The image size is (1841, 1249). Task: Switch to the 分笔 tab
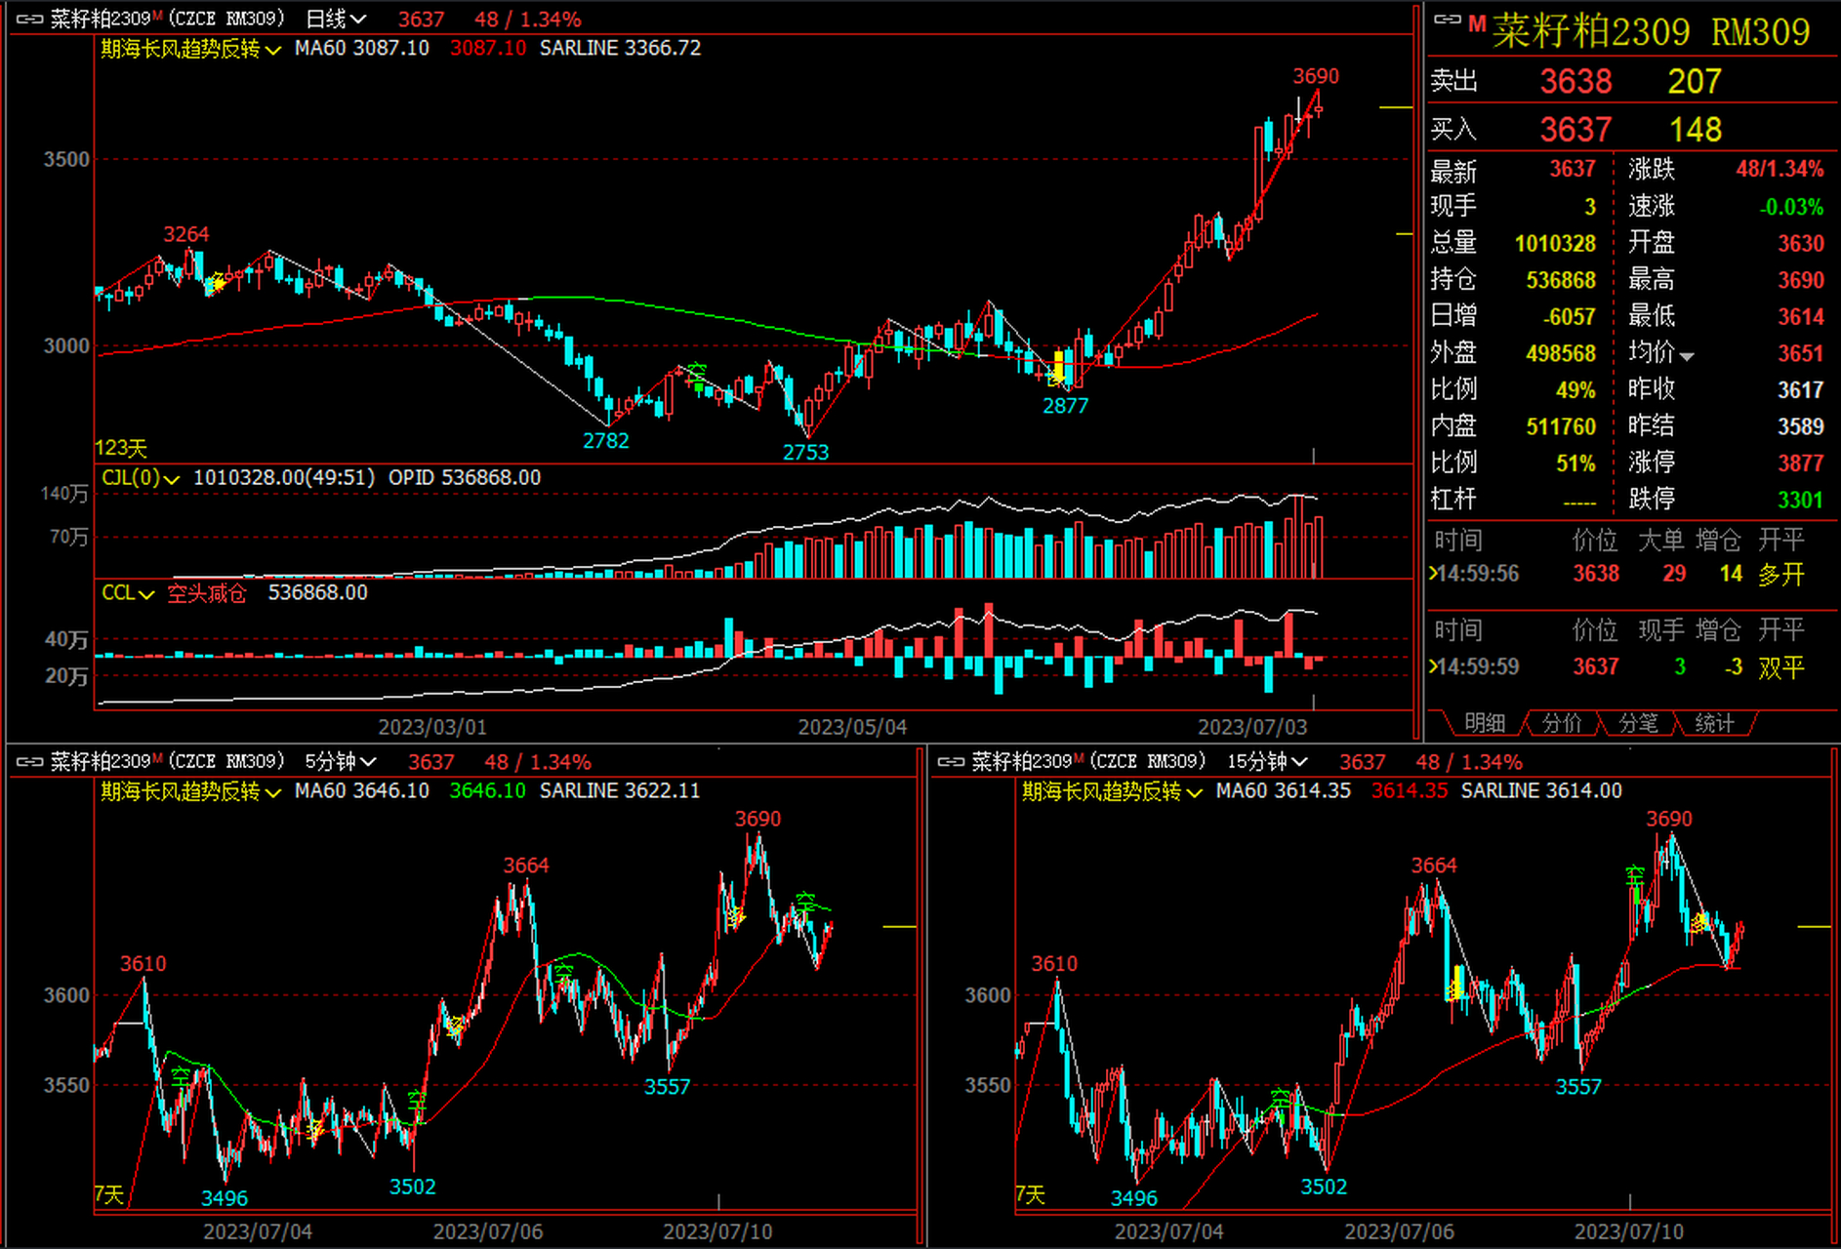[1638, 723]
